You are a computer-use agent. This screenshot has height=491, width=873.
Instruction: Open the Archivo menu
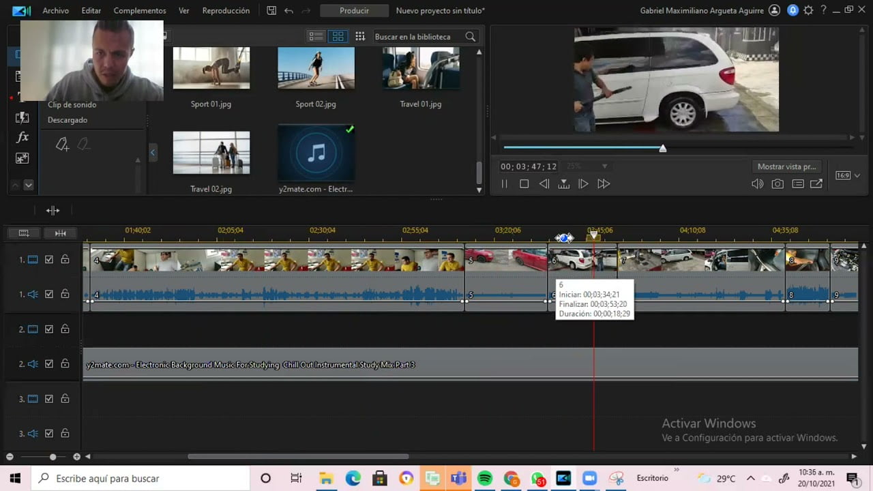pos(55,11)
